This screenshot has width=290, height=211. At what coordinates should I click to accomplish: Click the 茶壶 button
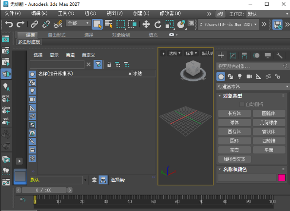click(234, 150)
